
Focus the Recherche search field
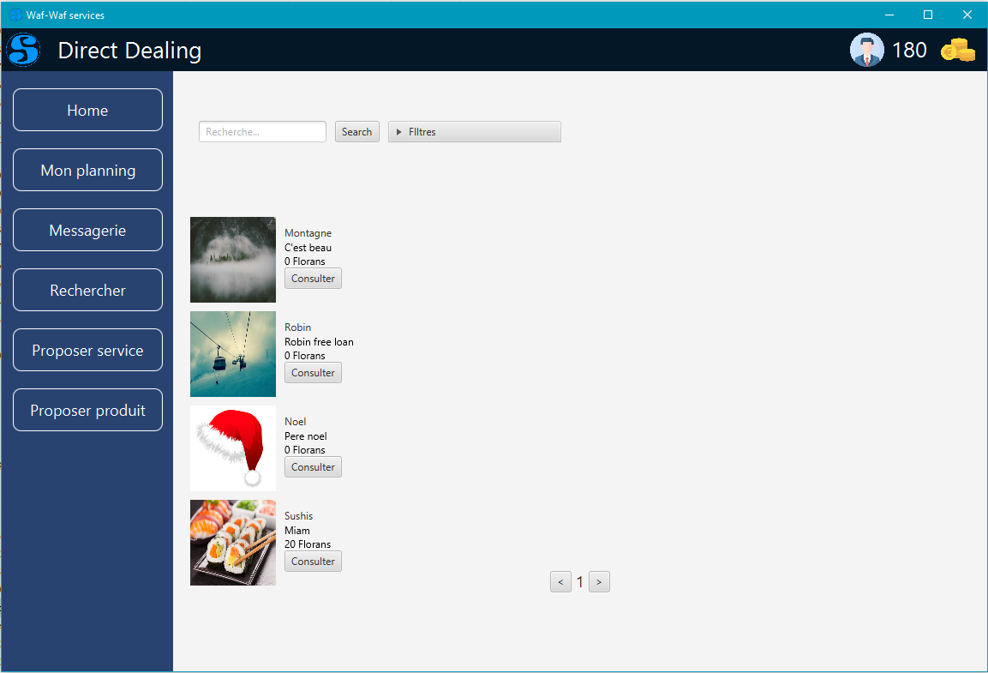point(262,132)
